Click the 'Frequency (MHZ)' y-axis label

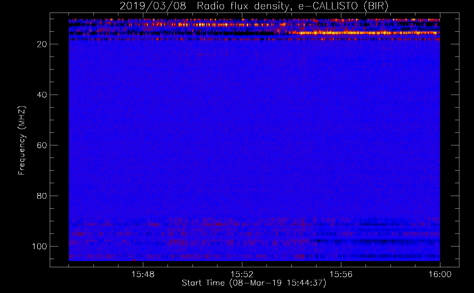[22, 141]
